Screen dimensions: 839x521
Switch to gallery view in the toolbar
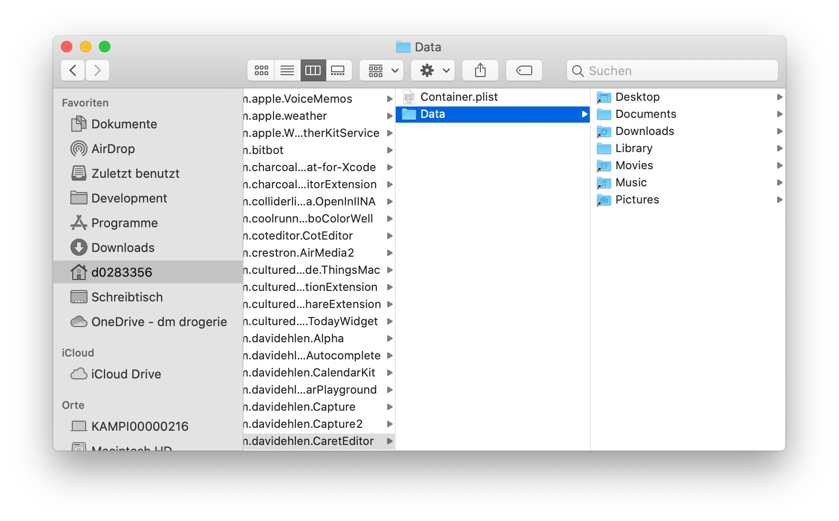pos(338,70)
